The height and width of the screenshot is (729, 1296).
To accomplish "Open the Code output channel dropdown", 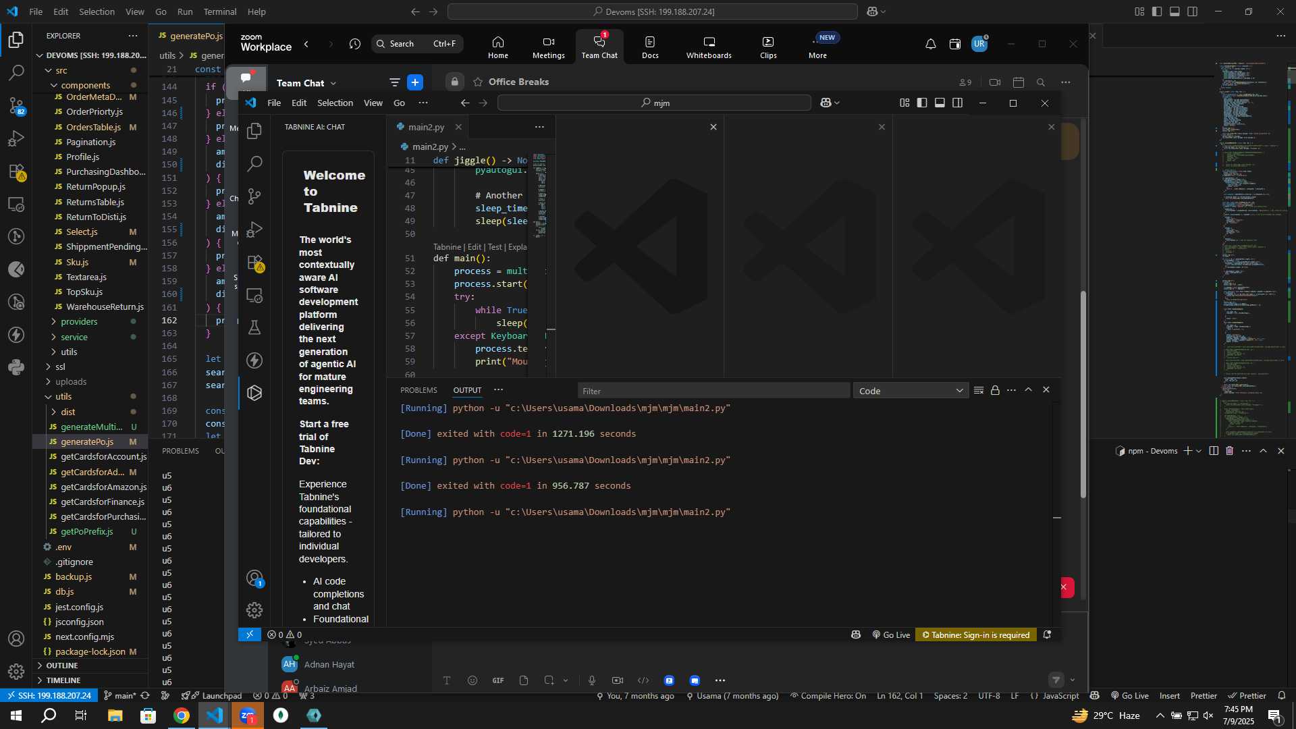I will [x=911, y=391].
